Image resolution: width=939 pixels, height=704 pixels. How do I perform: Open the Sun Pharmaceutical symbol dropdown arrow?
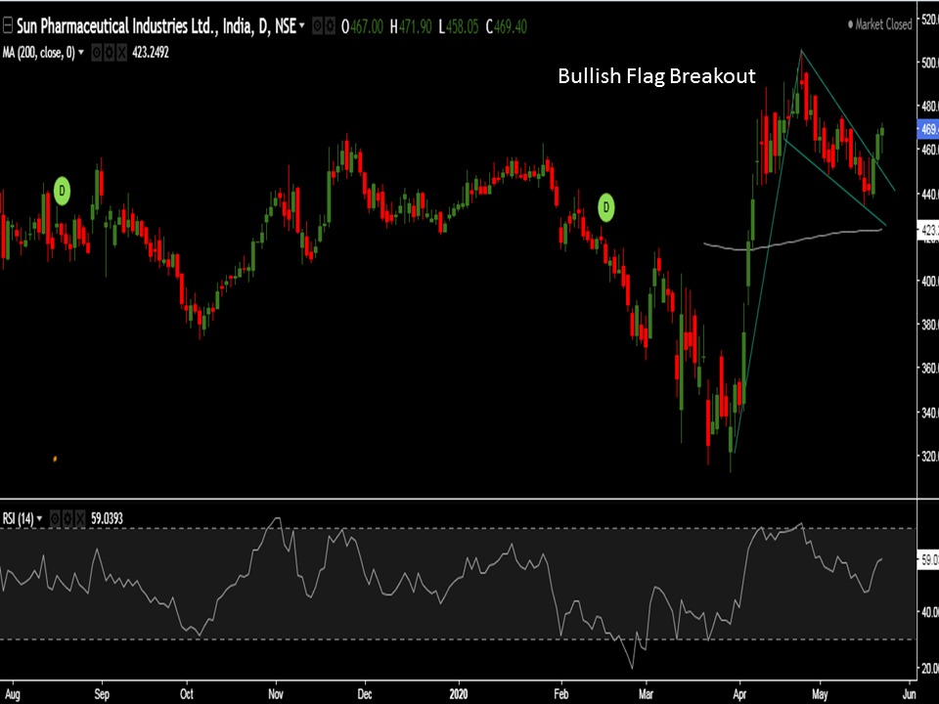pos(302,25)
